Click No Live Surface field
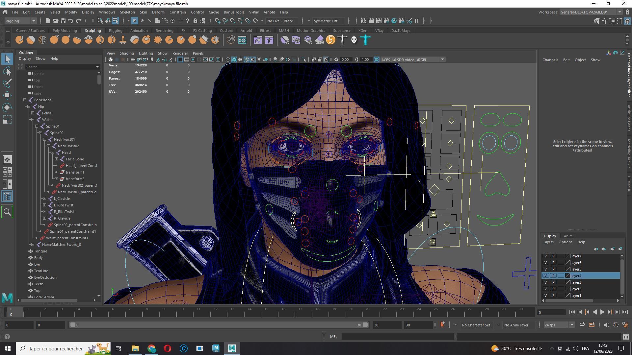The height and width of the screenshot is (355, 632). [282, 21]
